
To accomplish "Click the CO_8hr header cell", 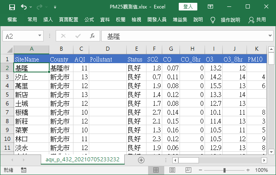I will pos(192,59).
